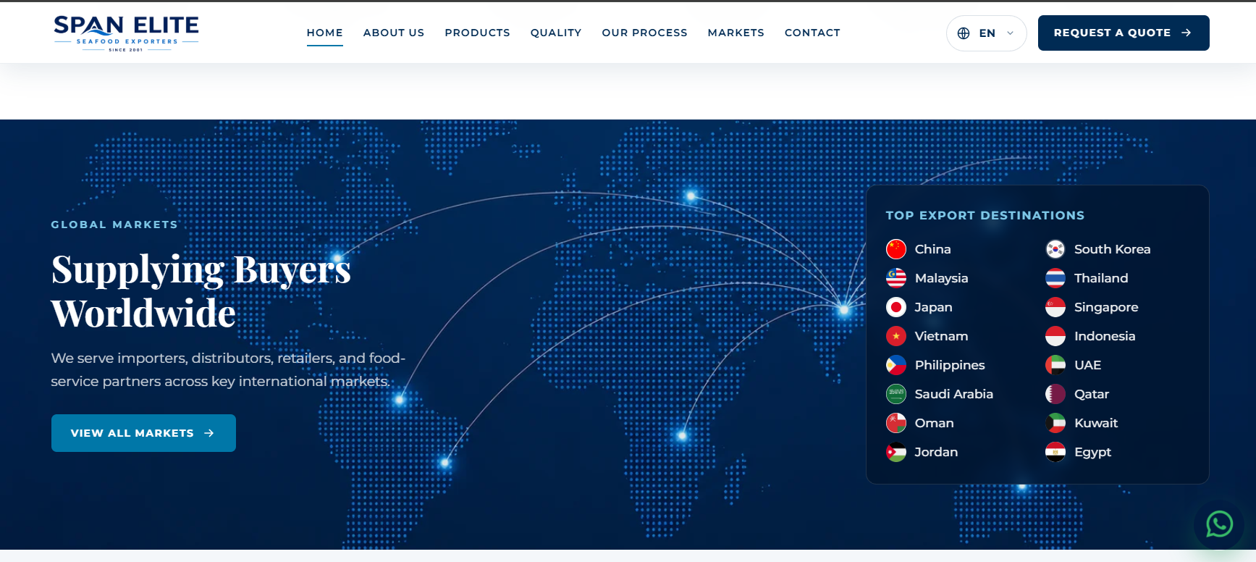Image resolution: width=1256 pixels, height=562 pixels.
Task: Click the Thailand flag icon
Action: tap(1055, 278)
